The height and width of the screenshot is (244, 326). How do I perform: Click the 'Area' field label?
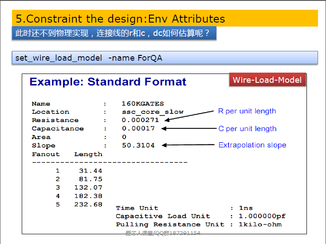coord(41,137)
